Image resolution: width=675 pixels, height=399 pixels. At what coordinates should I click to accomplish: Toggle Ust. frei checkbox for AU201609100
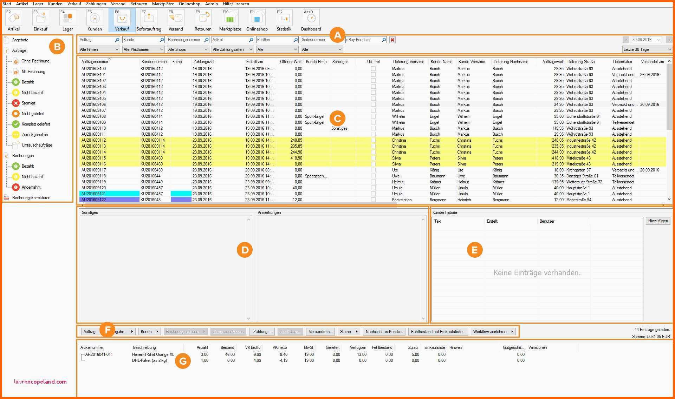point(373,69)
